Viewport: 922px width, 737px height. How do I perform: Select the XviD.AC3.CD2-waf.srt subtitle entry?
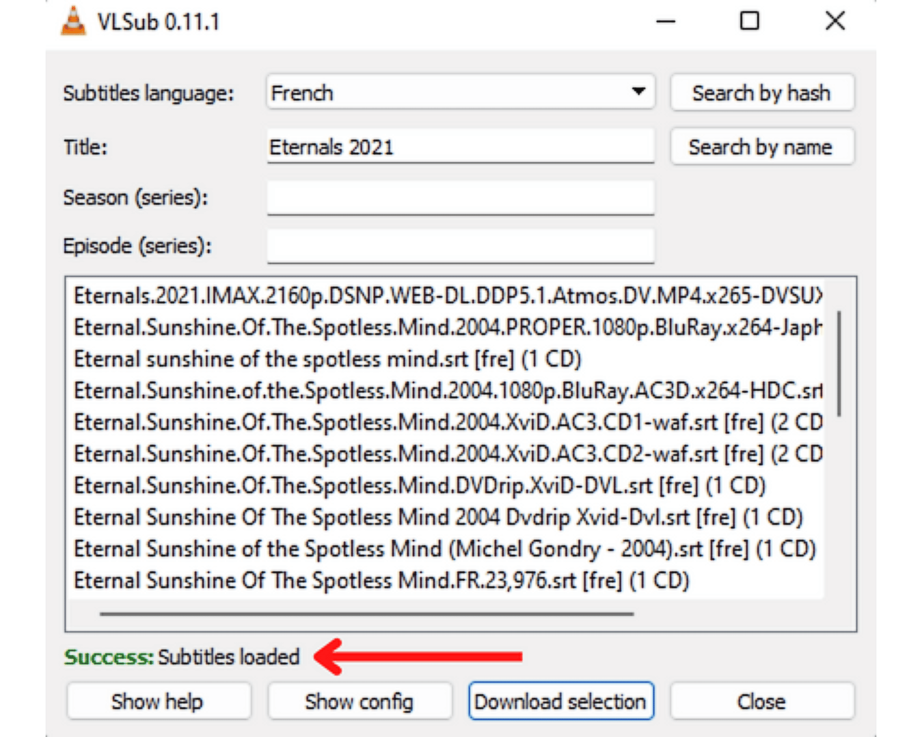click(448, 454)
